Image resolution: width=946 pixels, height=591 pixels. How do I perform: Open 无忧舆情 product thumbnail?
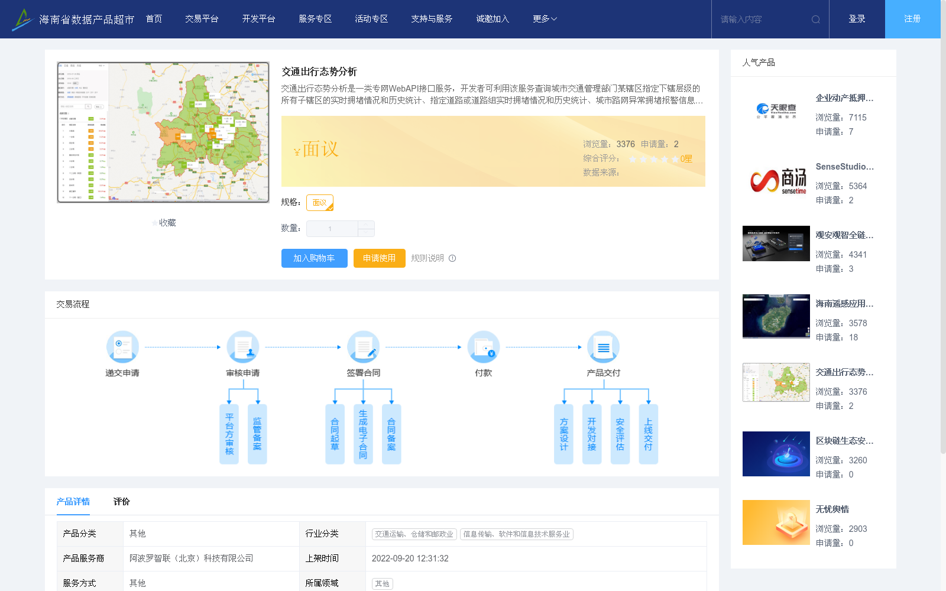[x=776, y=522]
